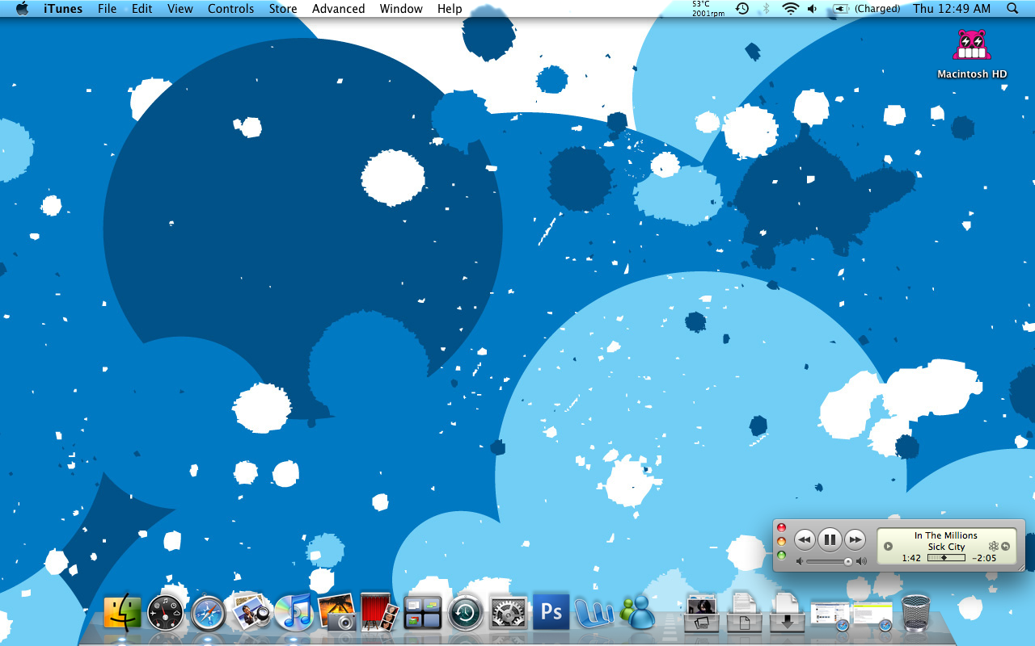This screenshot has height=646, width=1035.
Task: Minimize mini player with yellow button
Action: pos(782,541)
